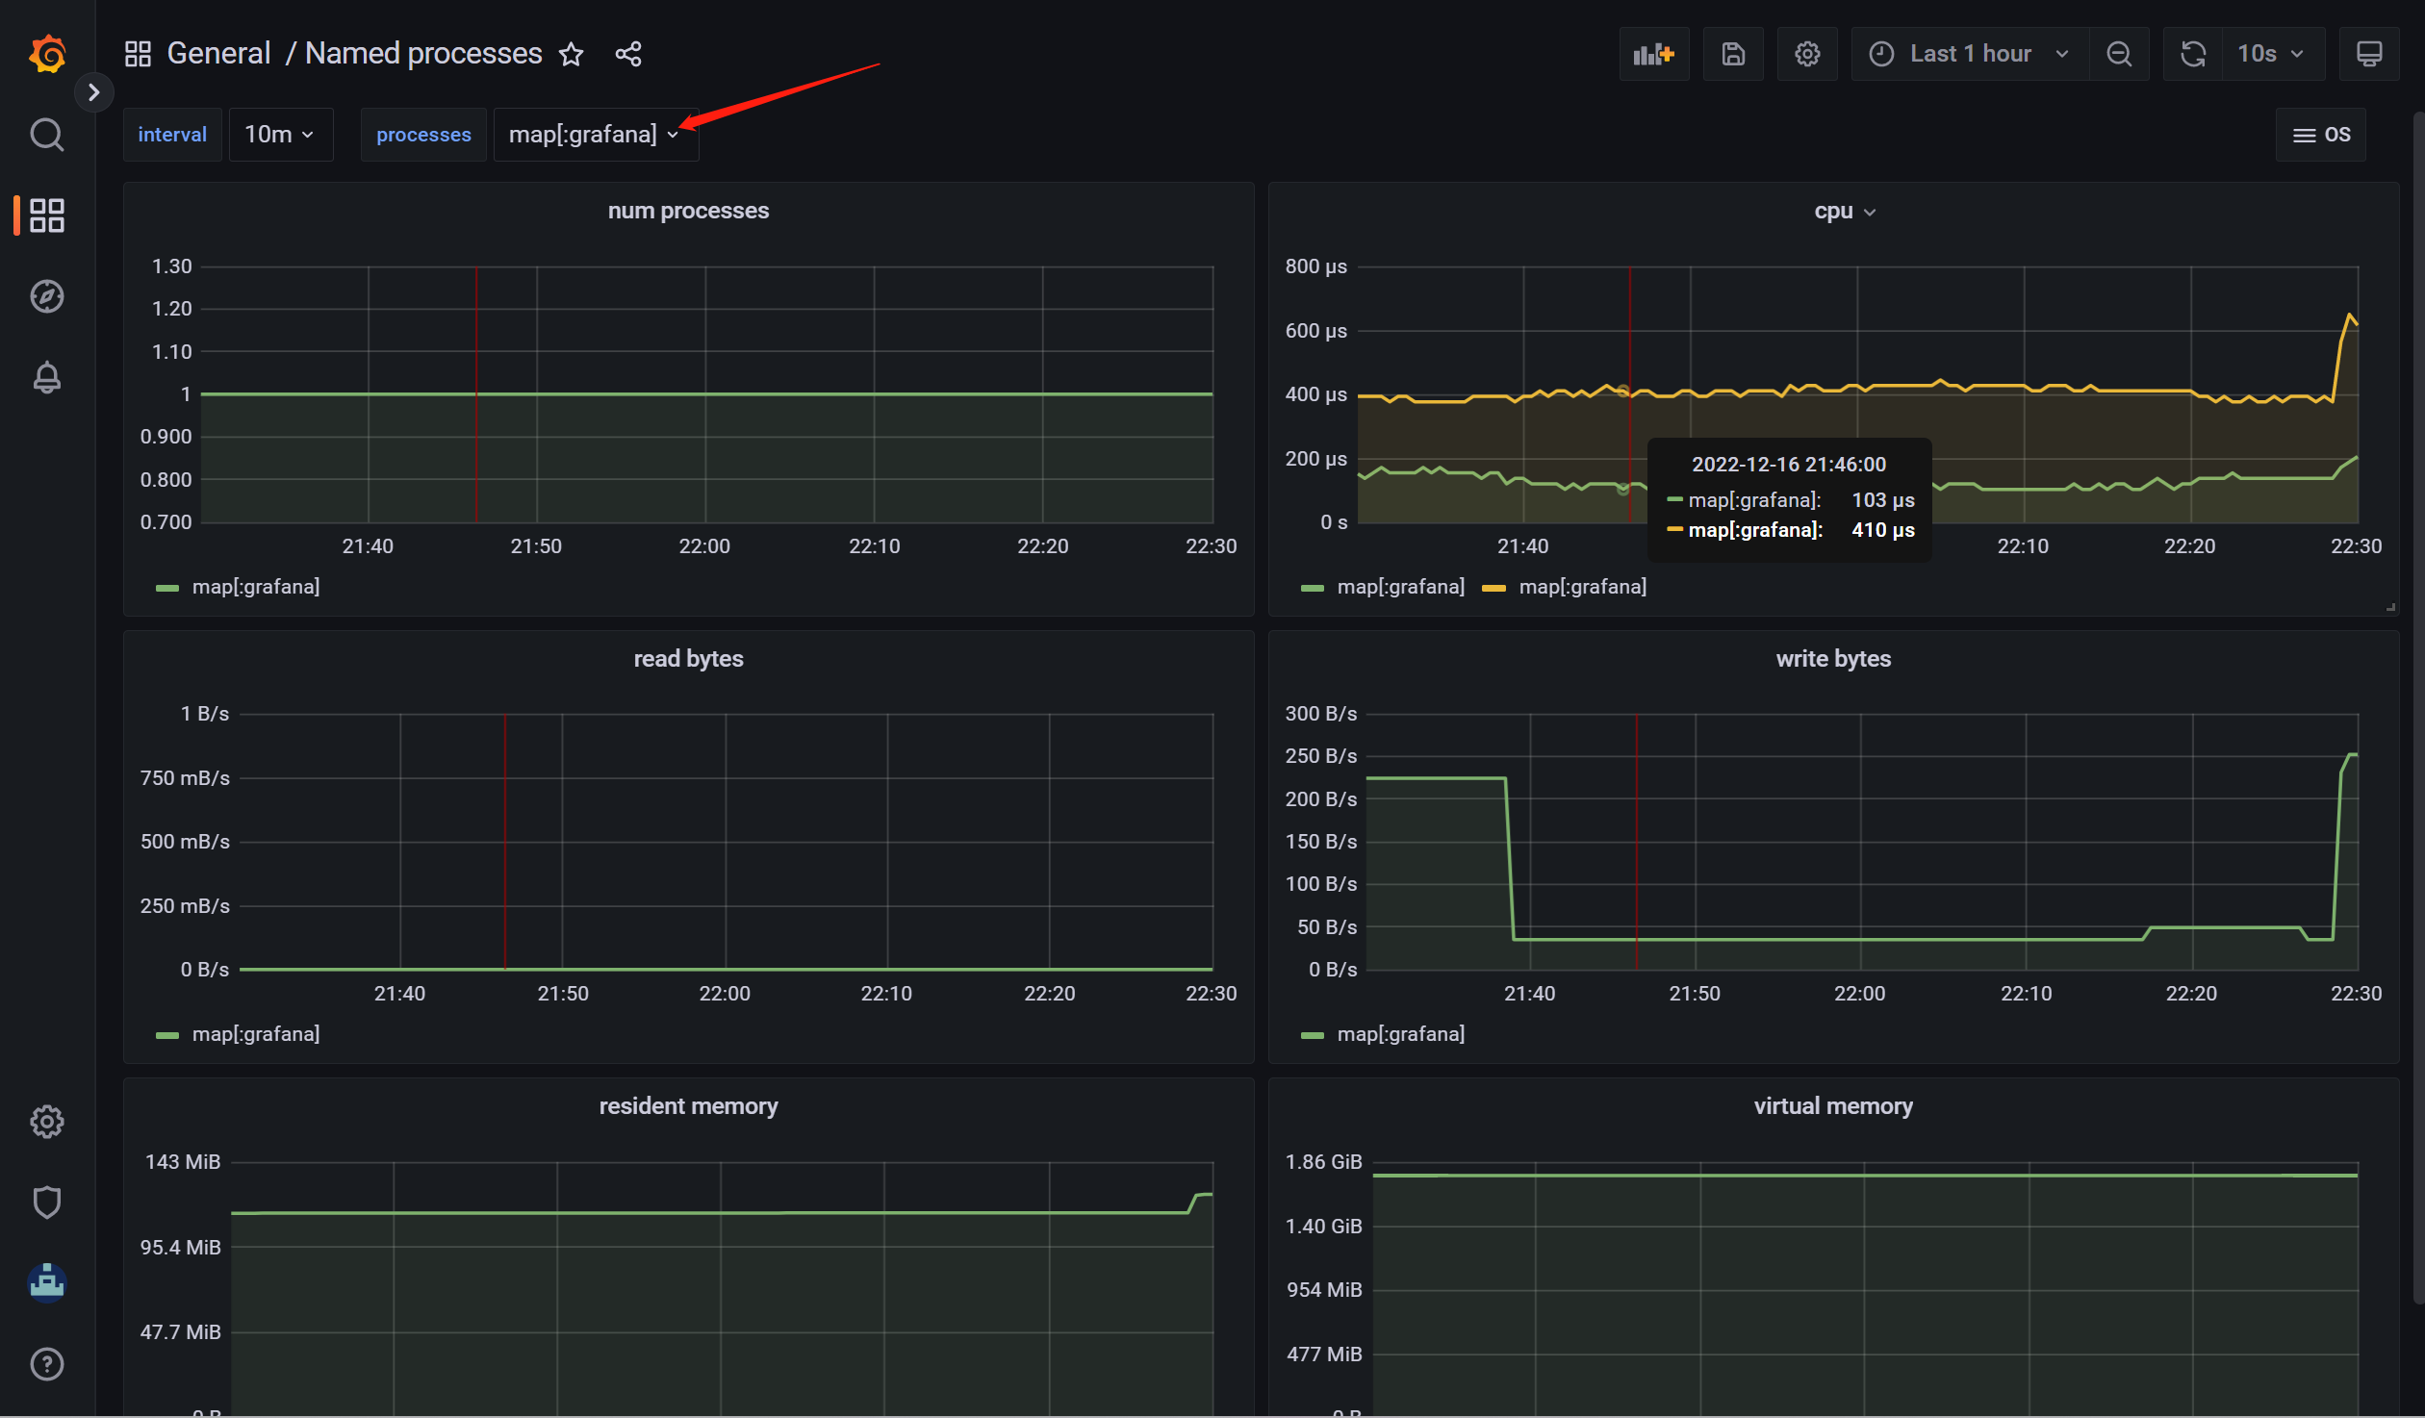Click green color swatch in read bytes legend
Screen dimensions: 2425x1418
(x=167, y=1035)
